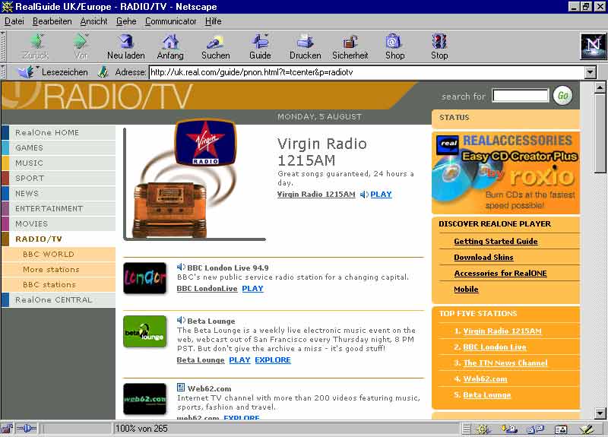Click the connection status icon in status bar

(27, 429)
